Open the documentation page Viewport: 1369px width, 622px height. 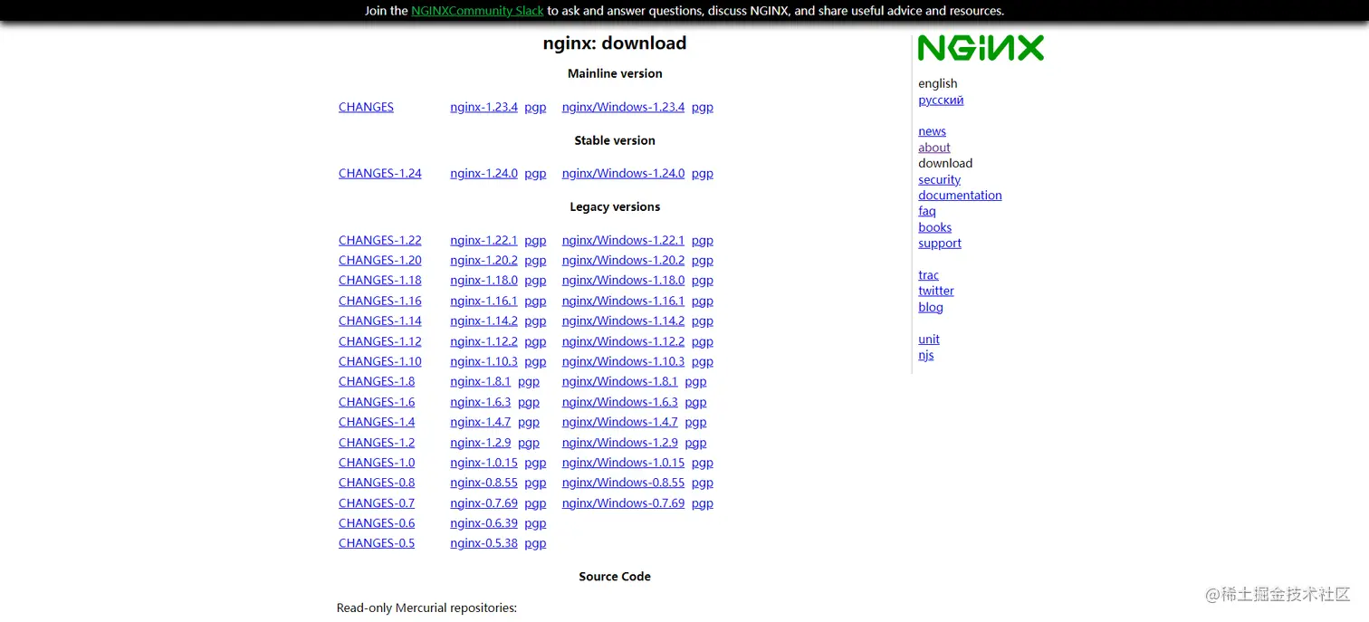coord(960,195)
